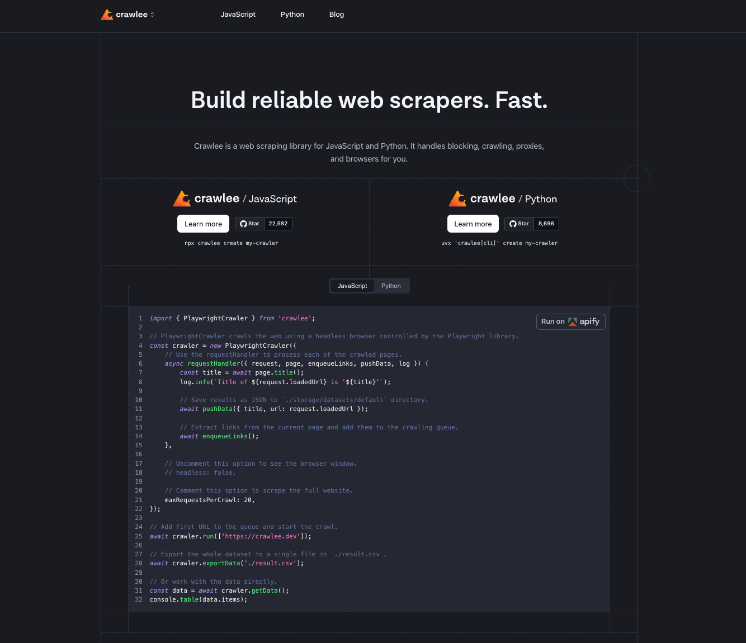This screenshot has width=746, height=643.
Task: Click the "const crawler = new PlaywrightCrawler({" line
Action: click(223, 346)
